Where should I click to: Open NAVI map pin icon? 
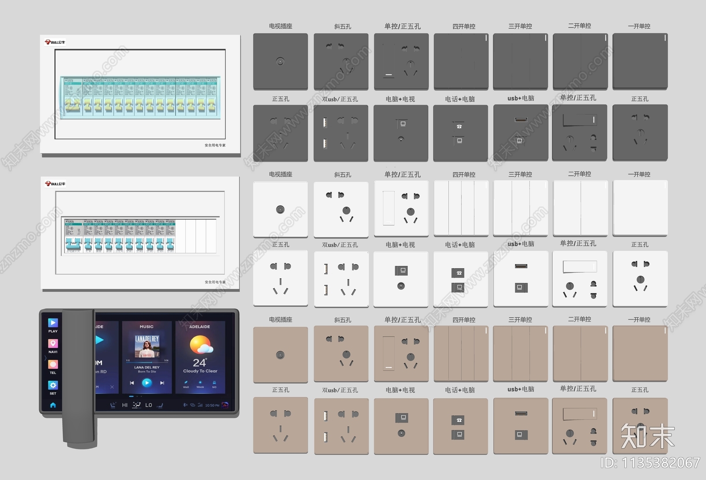coord(53,344)
